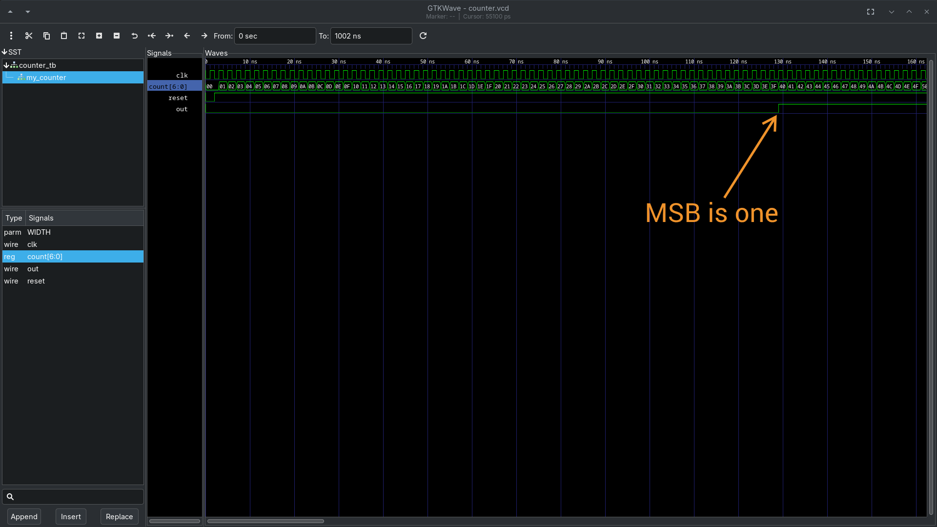Click the fullscreen icon in title bar
The width and height of the screenshot is (937, 527).
click(x=871, y=12)
